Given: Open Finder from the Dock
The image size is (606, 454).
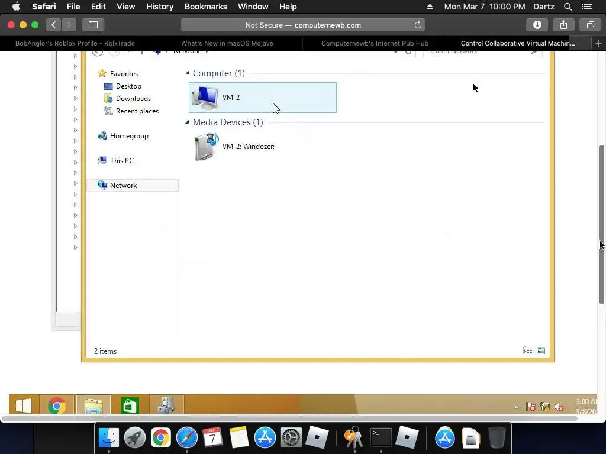Looking at the screenshot, I should tap(109, 437).
